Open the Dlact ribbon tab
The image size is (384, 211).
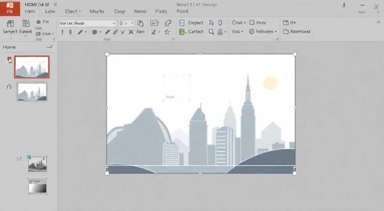(73, 11)
